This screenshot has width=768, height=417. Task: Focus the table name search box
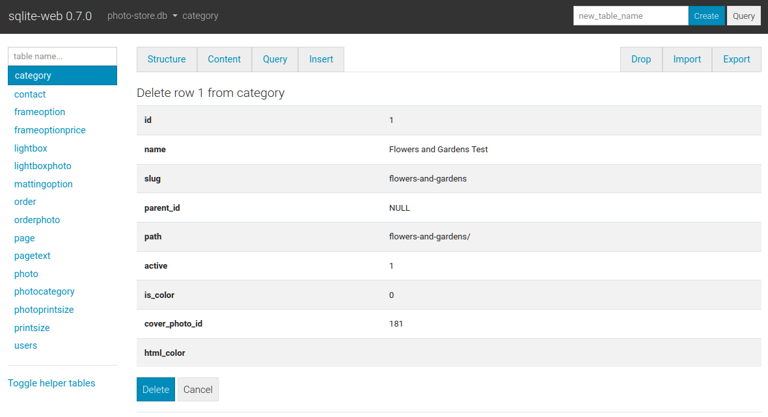point(62,57)
